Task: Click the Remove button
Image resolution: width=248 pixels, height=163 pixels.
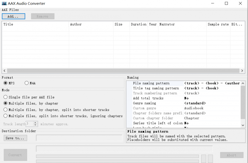Action: tap(42, 16)
